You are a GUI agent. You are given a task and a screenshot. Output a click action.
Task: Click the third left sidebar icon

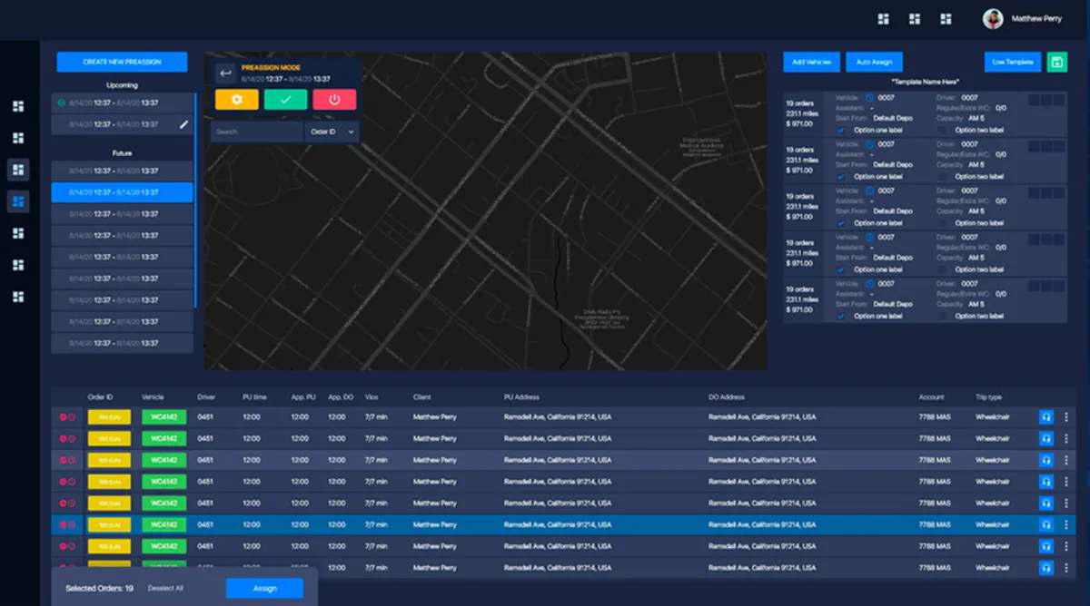pyautogui.click(x=18, y=170)
